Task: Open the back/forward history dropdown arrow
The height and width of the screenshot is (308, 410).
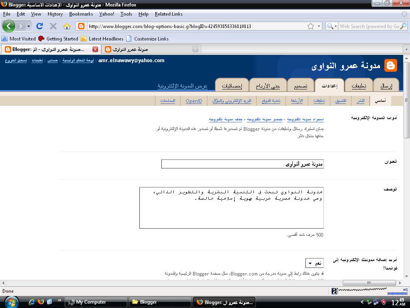Action: point(28,26)
